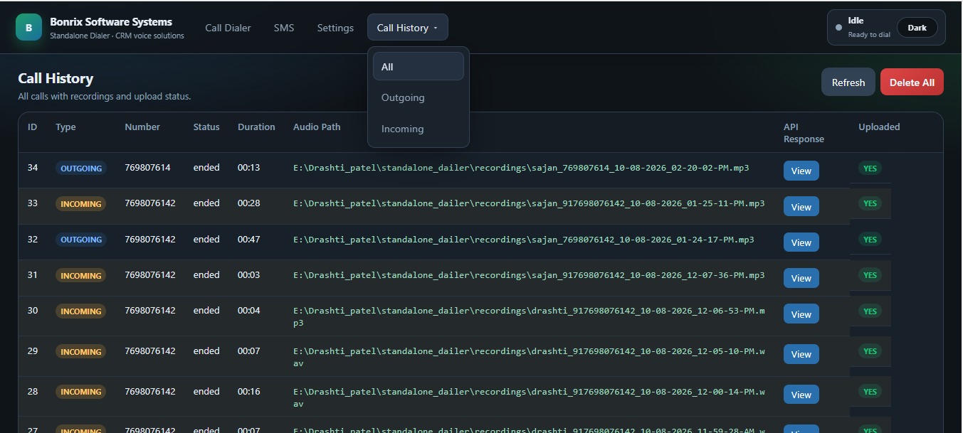Click audio path ending 12-07-36-PM.mp3

point(529,275)
